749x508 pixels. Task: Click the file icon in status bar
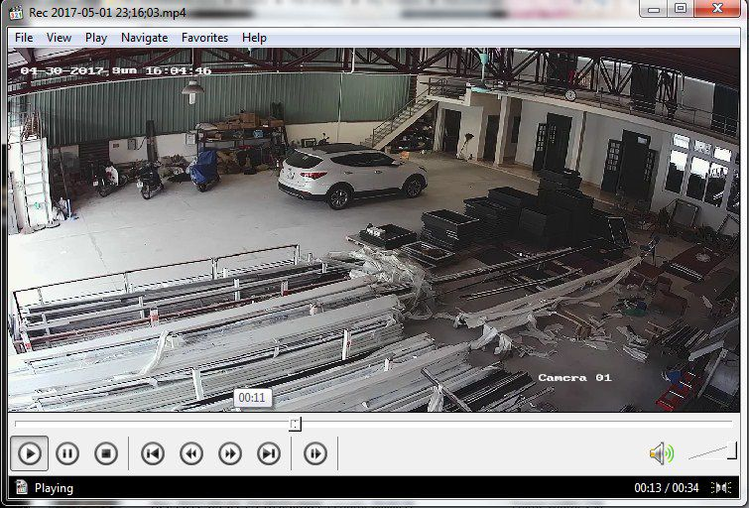coord(21,488)
